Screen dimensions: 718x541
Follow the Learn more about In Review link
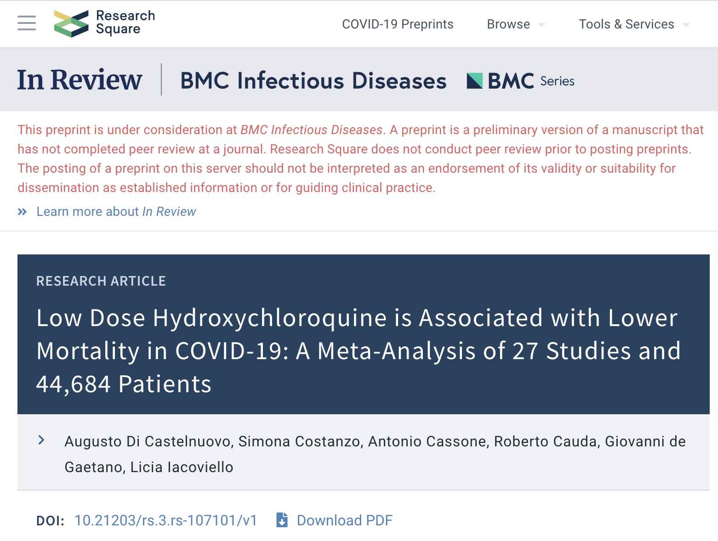(x=116, y=211)
